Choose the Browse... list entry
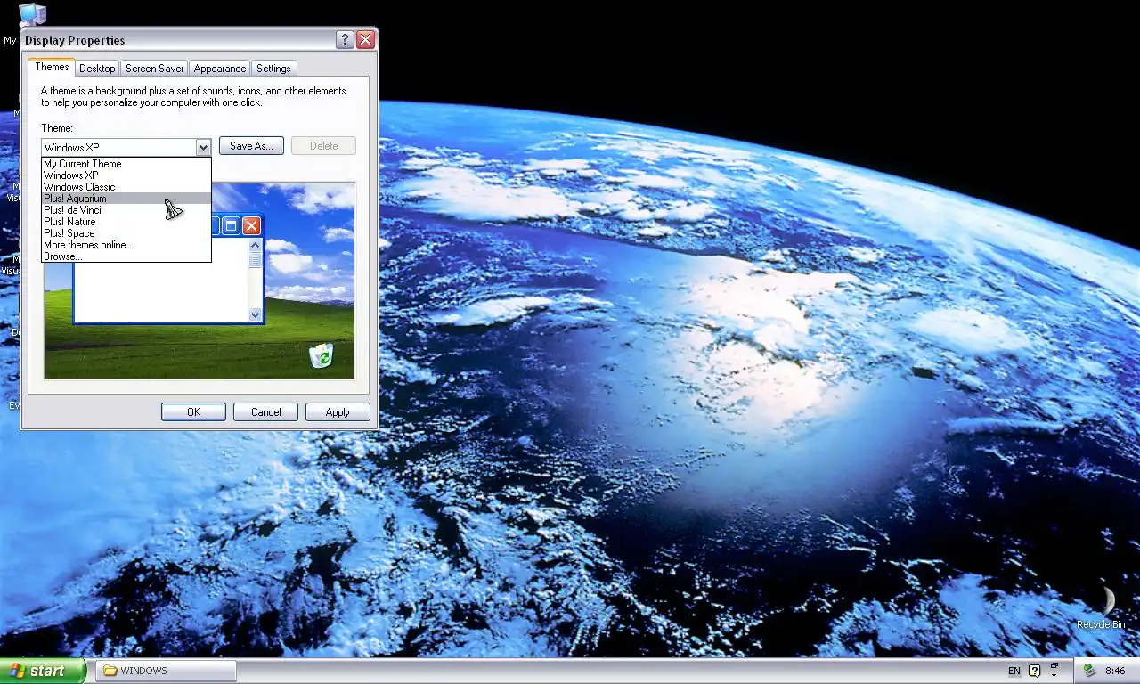This screenshot has height=684, width=1140. [126, 256]
